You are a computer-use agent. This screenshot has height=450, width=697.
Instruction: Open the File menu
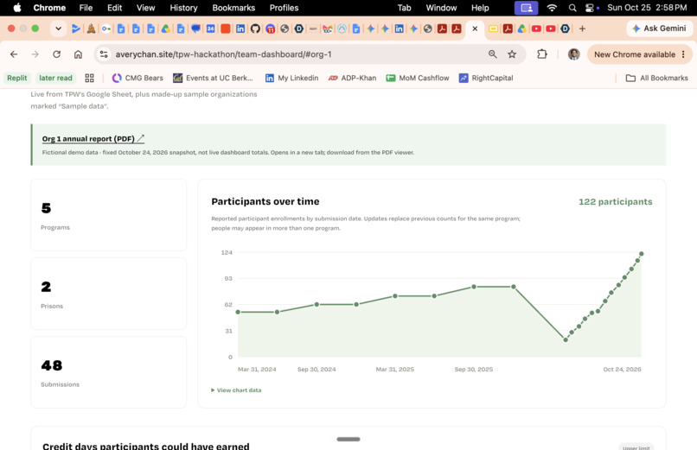point(86,8)
